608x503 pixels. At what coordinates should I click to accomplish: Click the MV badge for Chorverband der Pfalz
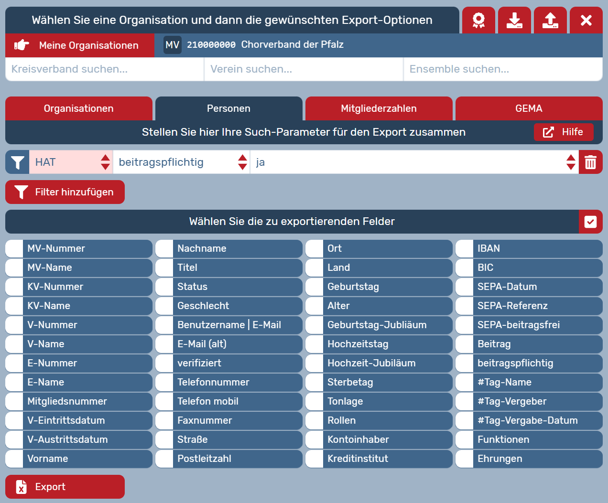coord(172,45)
